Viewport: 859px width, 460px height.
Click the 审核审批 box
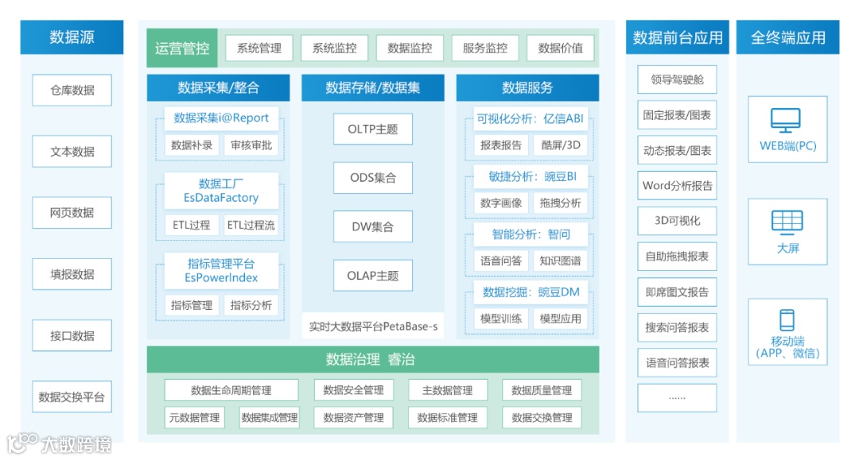(251, 145)
